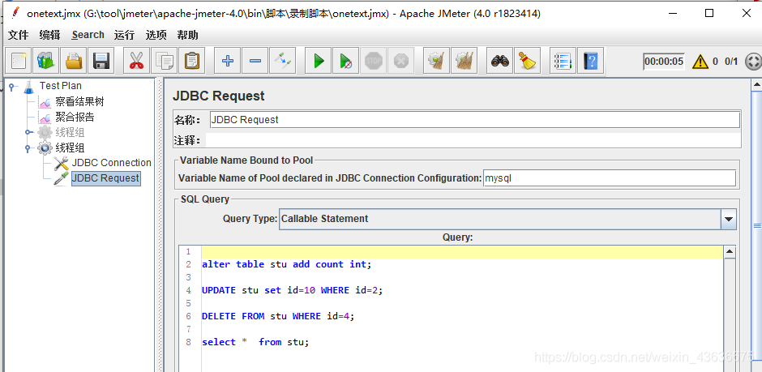Open the 选项 menu
The width and height of the screenshot is (762, 372).
coord(156,35)
